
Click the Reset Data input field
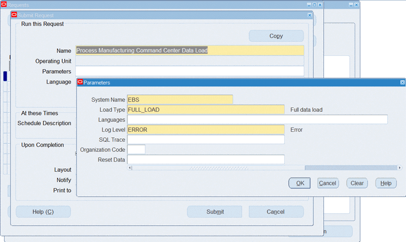pos(206,160)
